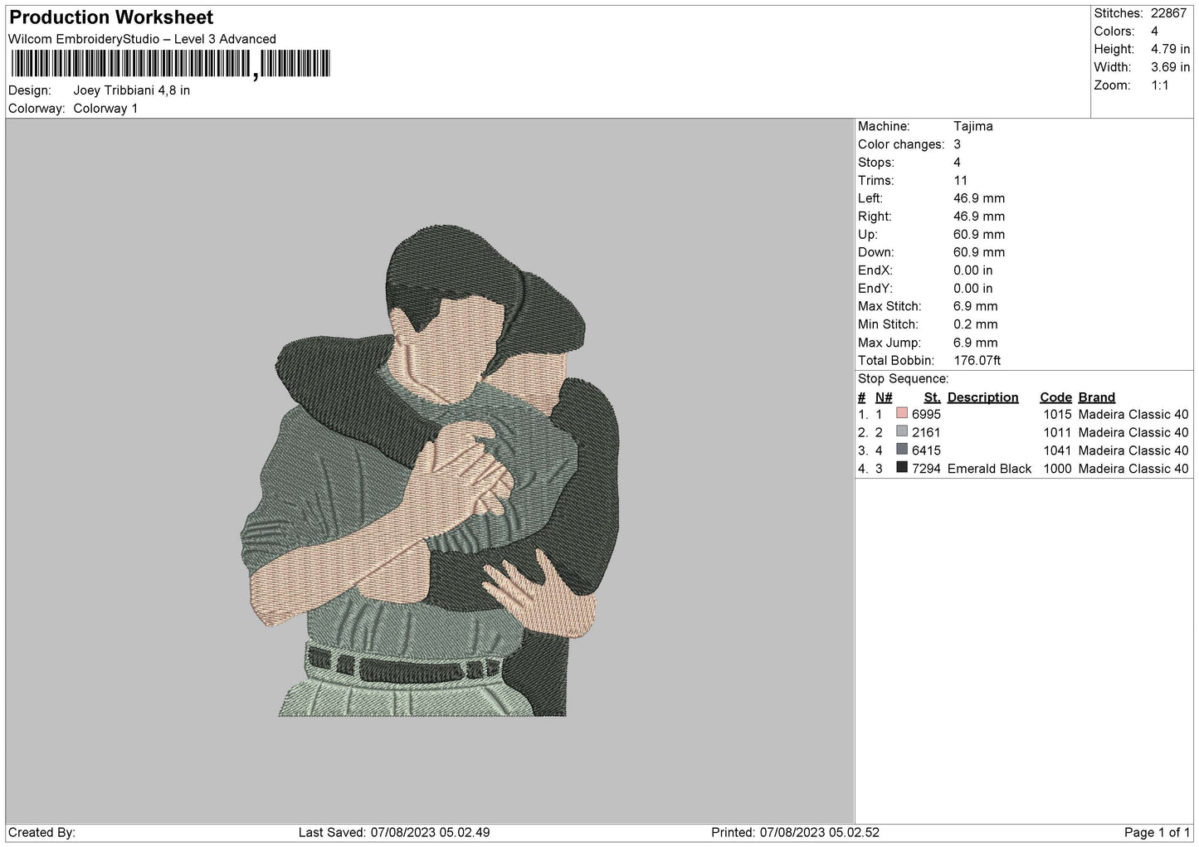This screenshot has width=1199, height=847.
Task: Click stitch count 6415 in row 3
Action: (x=926, y=450)
